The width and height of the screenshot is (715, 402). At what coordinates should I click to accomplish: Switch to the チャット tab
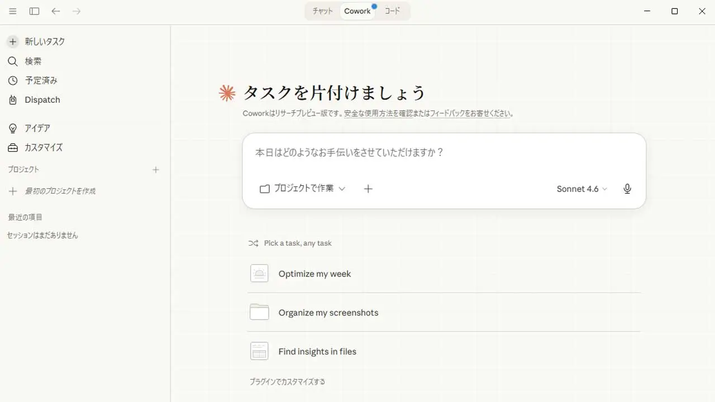[x=322, y=11]
